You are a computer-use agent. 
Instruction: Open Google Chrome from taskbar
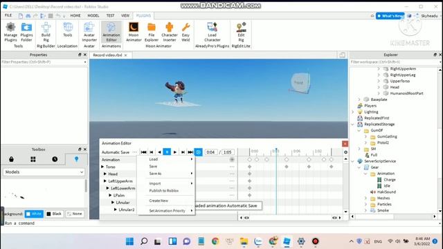point(215,241)
